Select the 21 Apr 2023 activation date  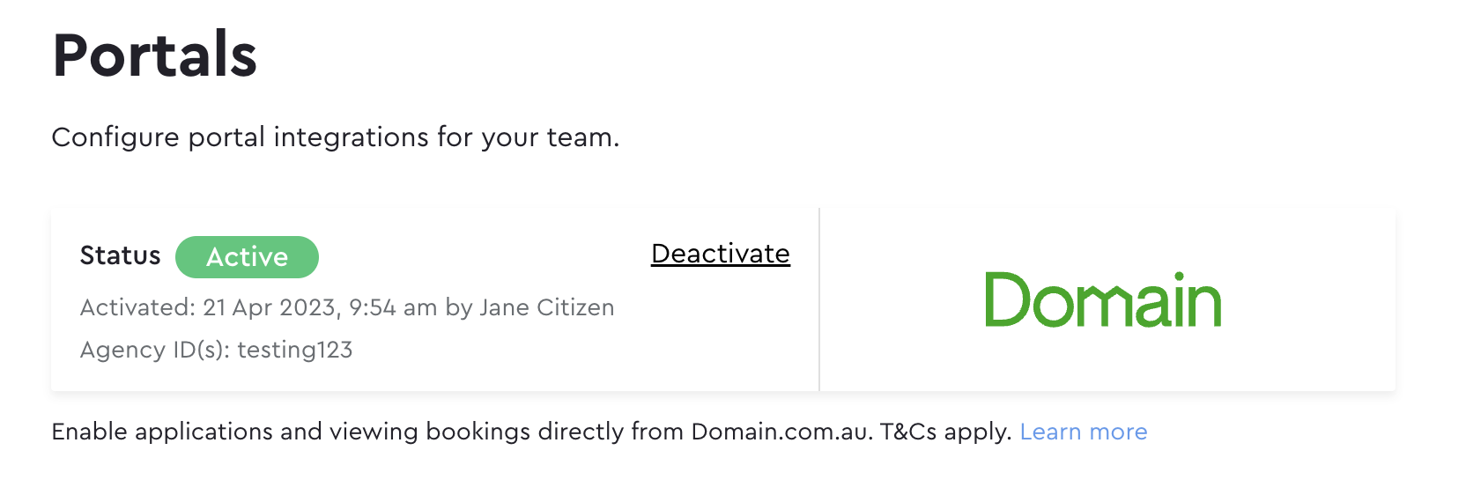point(270,307)
